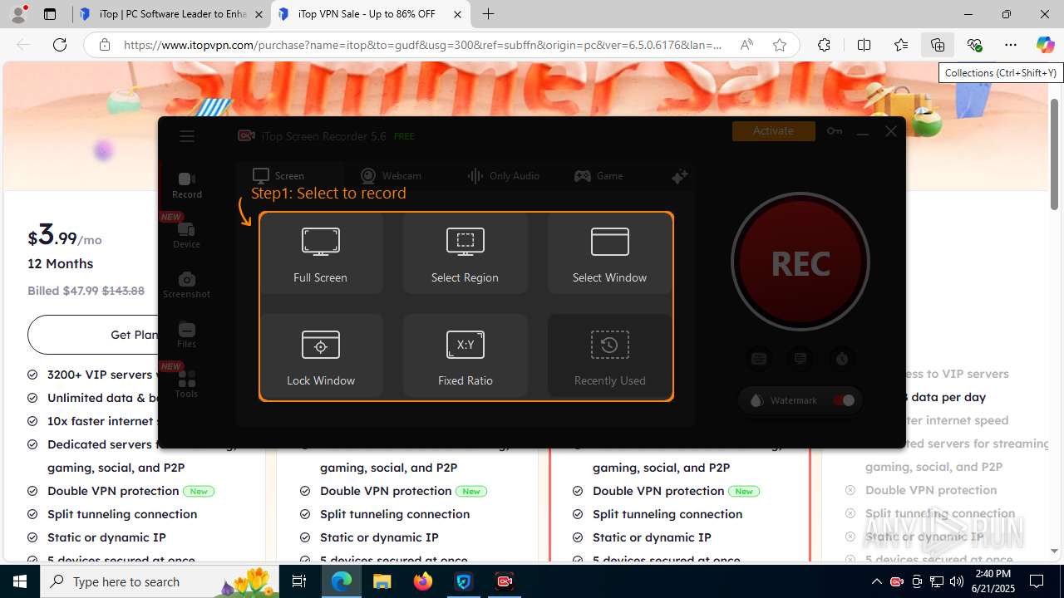Click the $3.99/mo price text

(65, 235)
